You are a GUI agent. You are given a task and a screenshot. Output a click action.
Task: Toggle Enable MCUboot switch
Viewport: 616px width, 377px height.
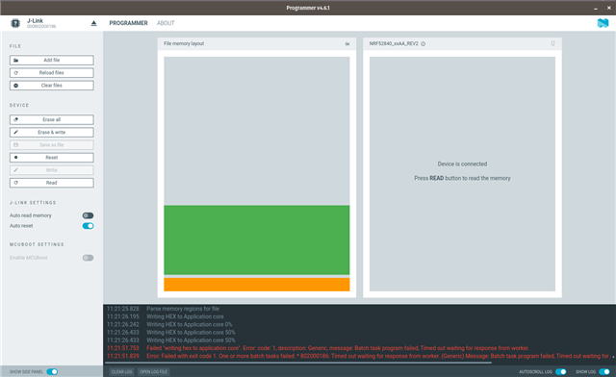click(88, 258)
